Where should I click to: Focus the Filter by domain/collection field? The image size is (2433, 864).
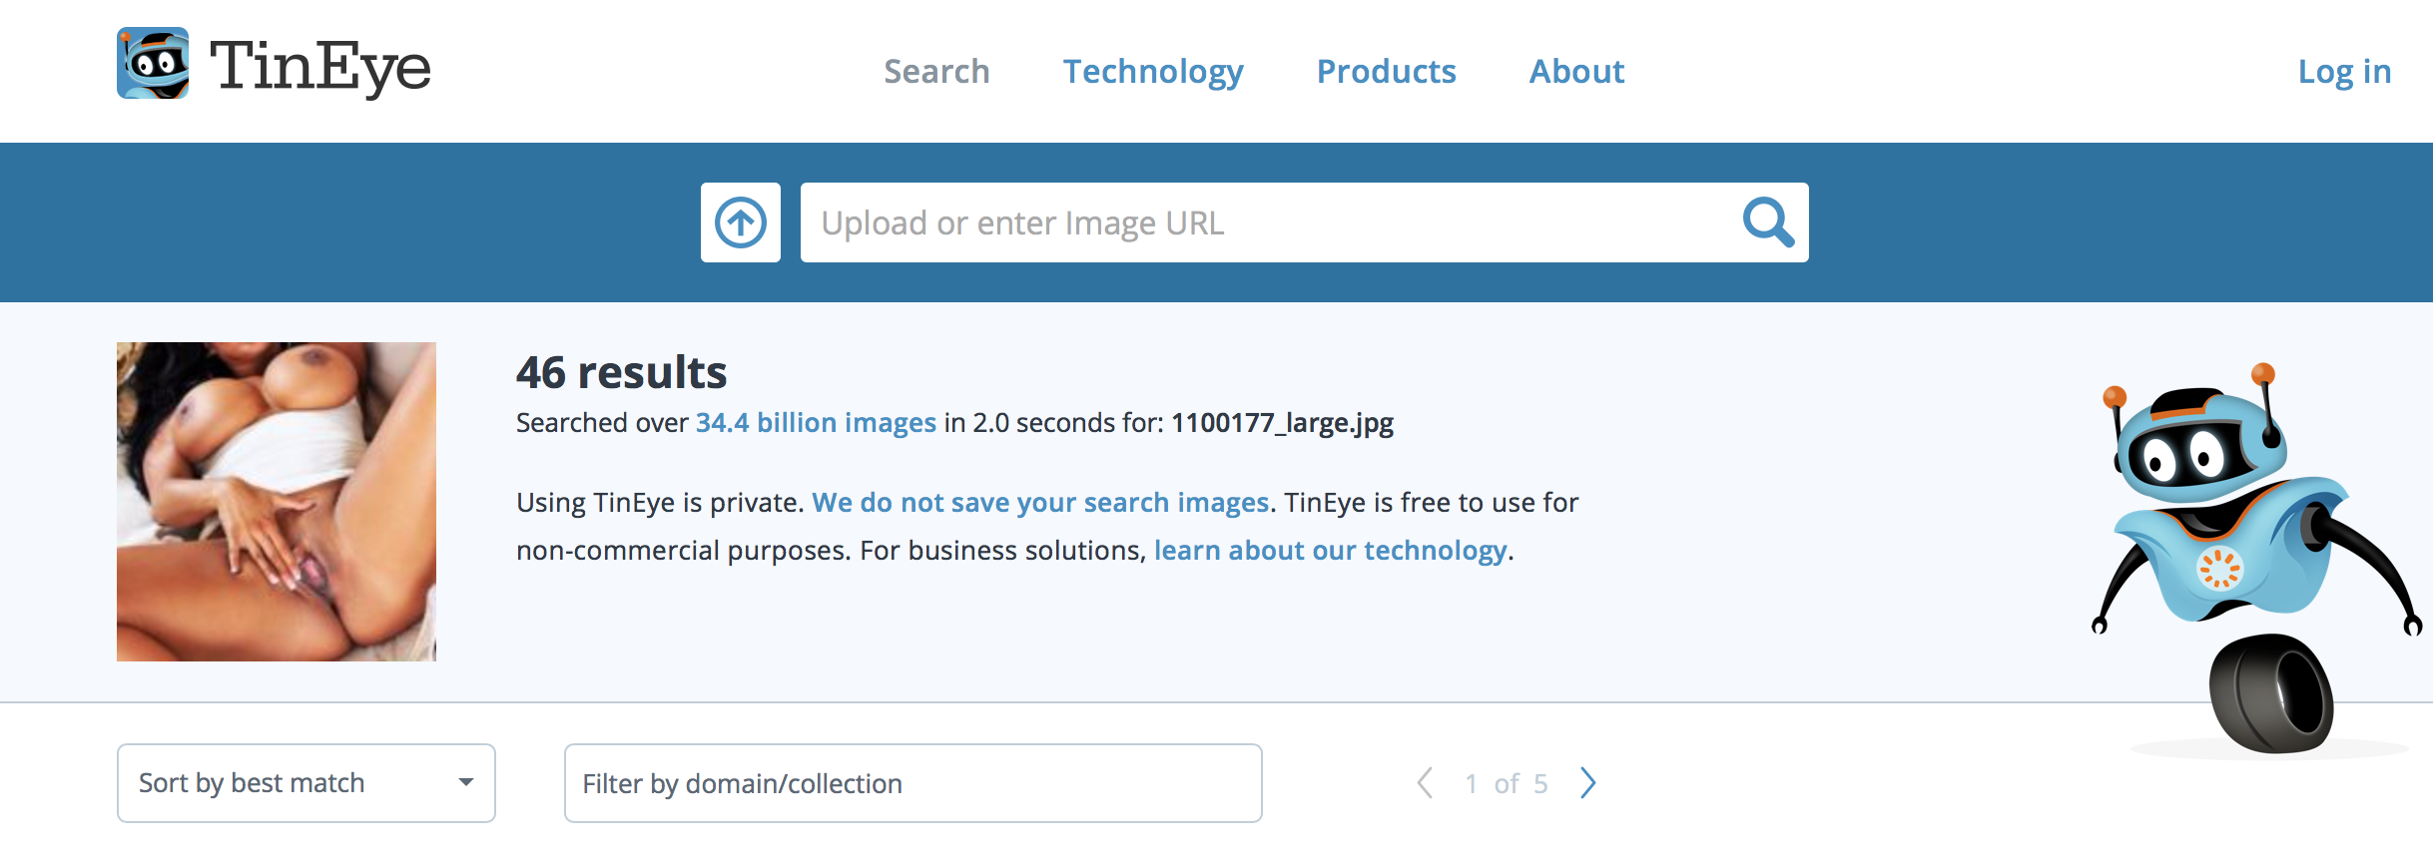913,783
